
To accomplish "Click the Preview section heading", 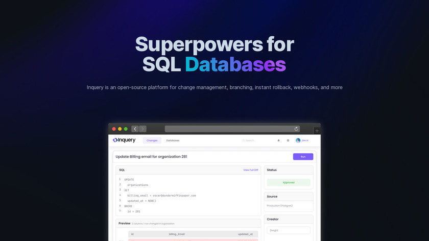I will coord(124,223).
